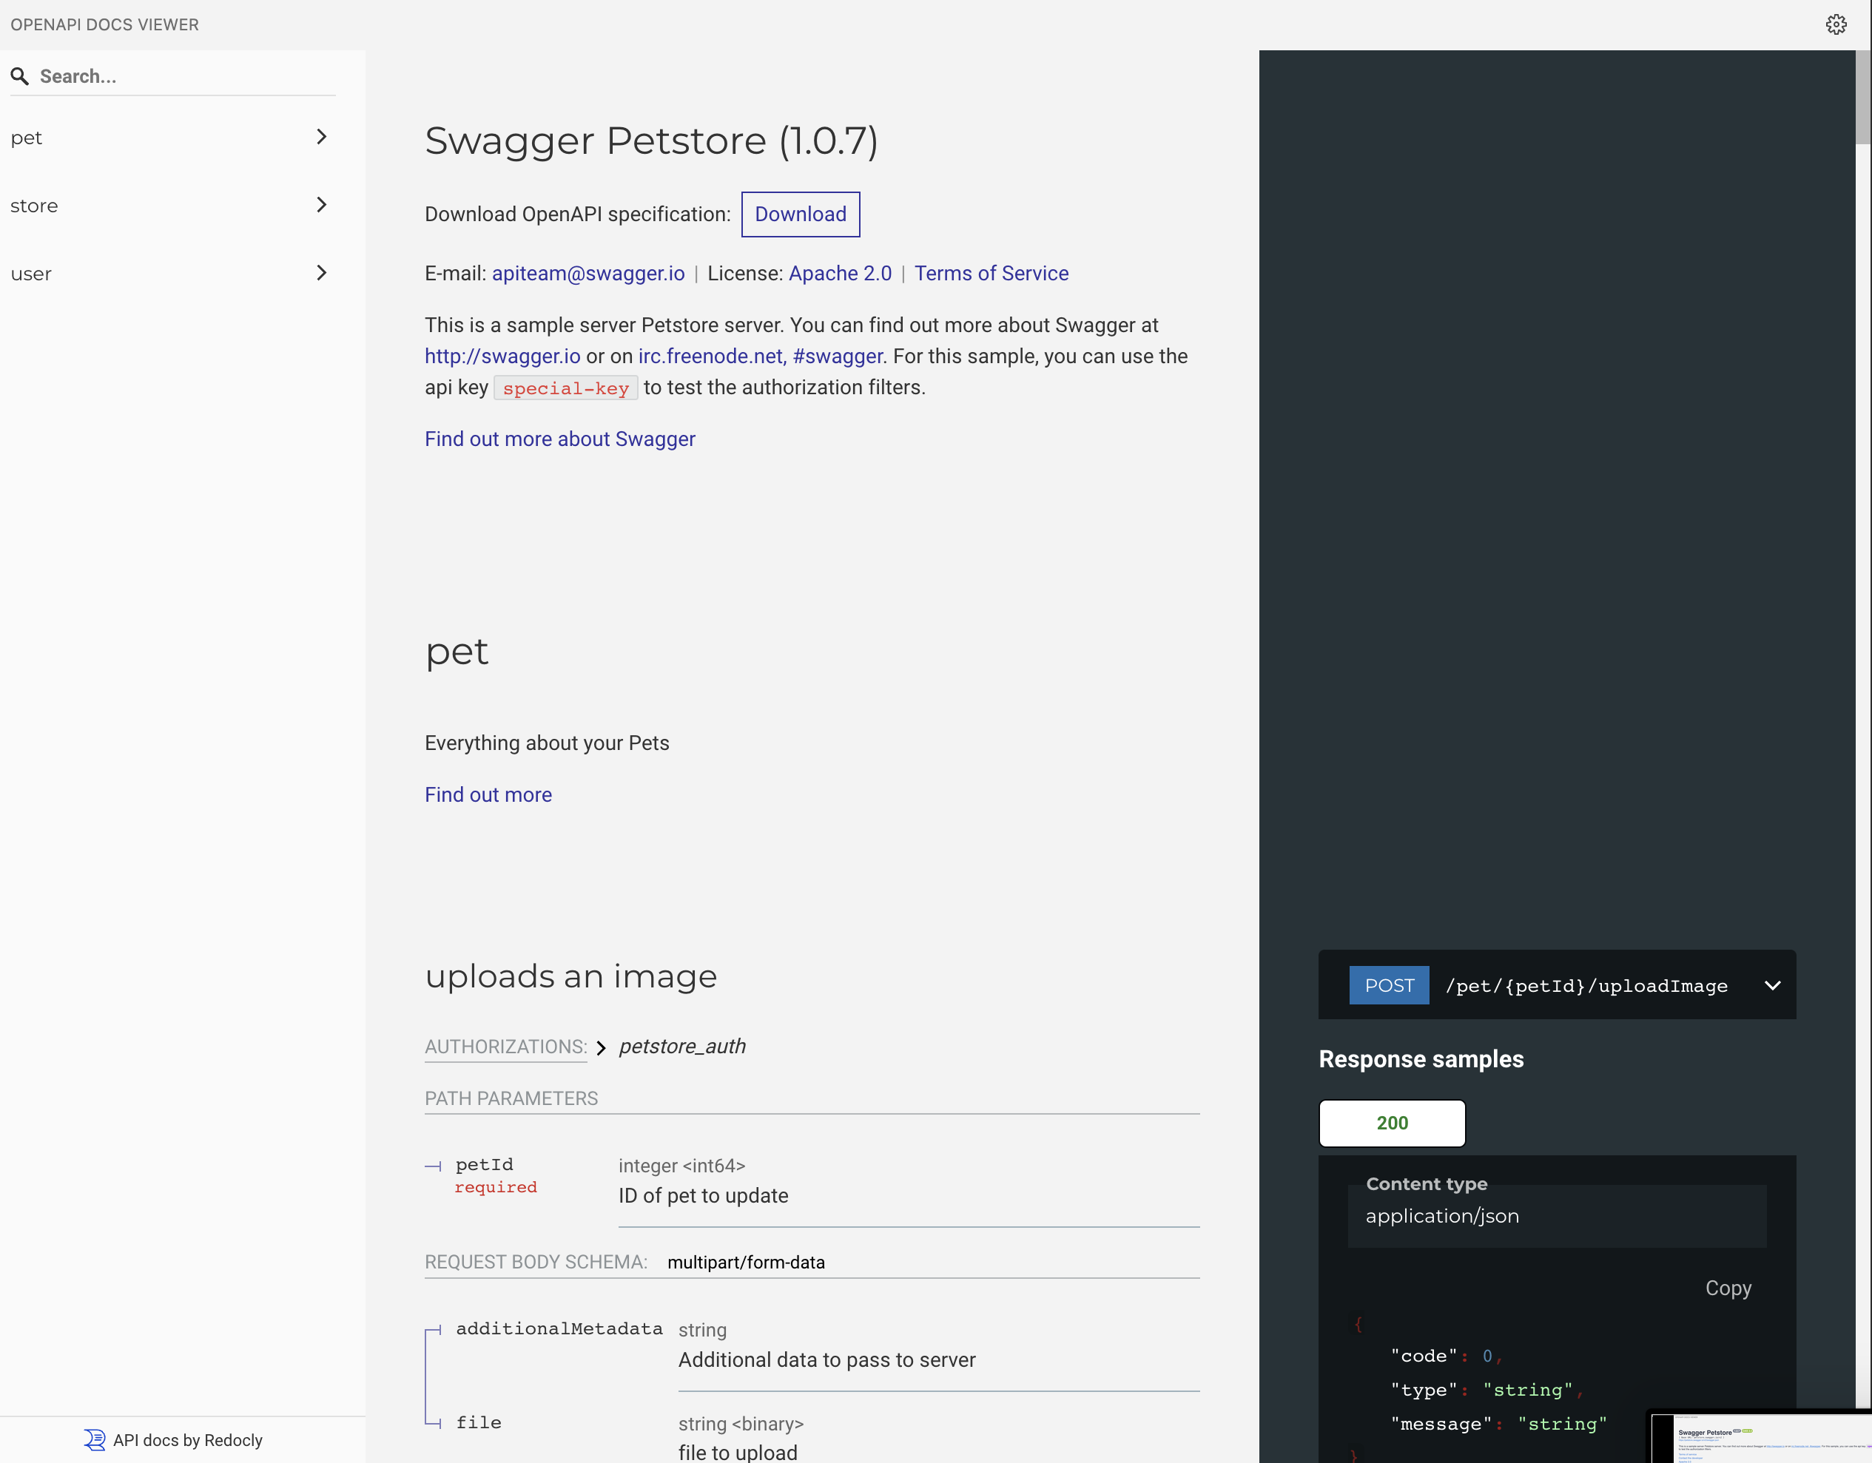Open the Terms of Service link
1872x1463 pixels.
991,274
